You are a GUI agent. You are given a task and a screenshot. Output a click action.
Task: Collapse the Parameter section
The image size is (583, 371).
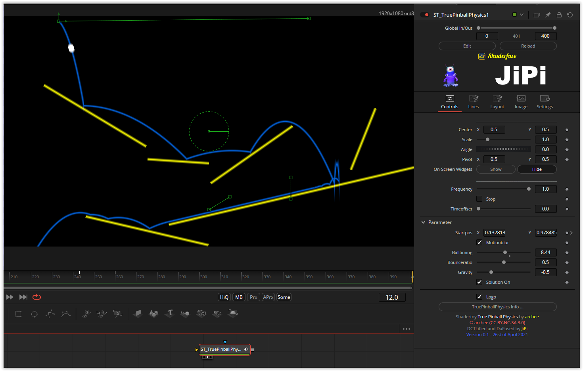coord(423,222)
